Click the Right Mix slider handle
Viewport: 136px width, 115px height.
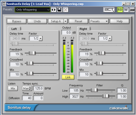[x=99, y=73]
